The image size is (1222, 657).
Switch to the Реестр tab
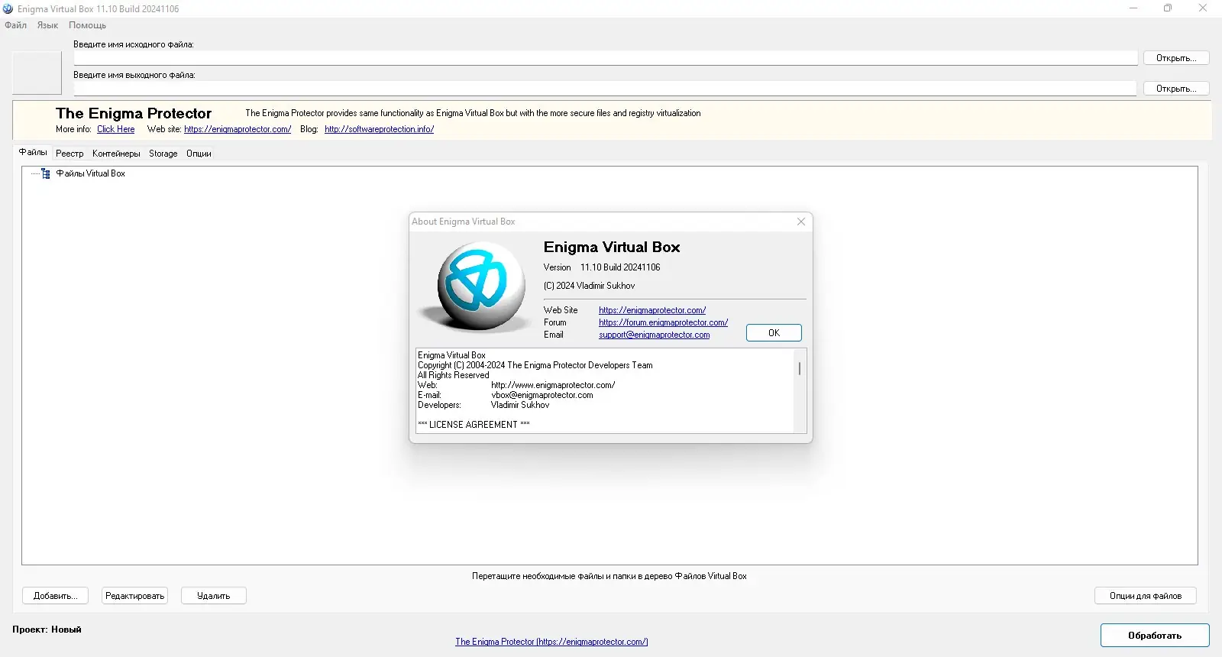70,154
